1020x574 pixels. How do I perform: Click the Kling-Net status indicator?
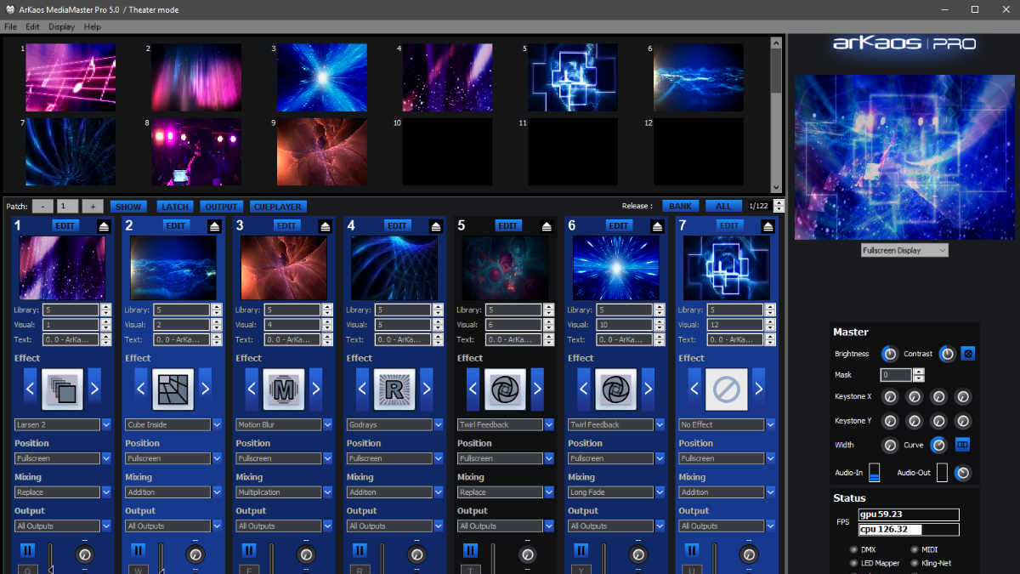coord(914,563)
